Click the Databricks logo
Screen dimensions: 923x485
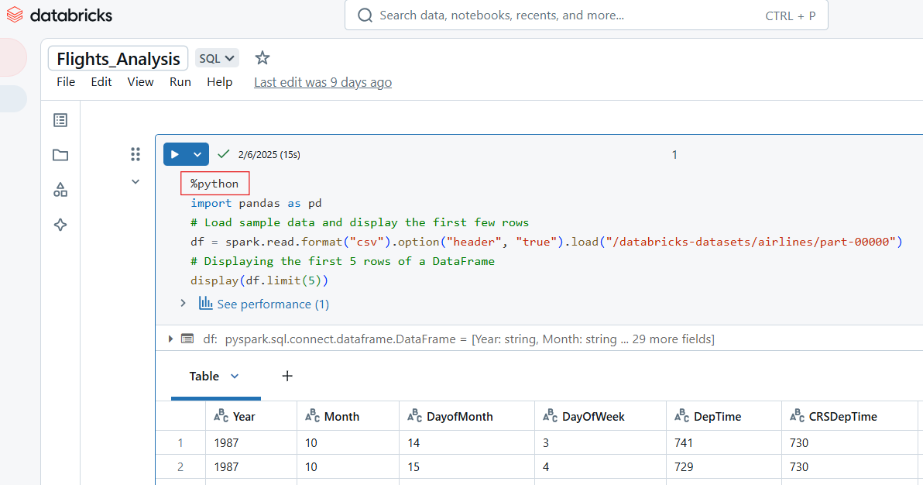pos(59,15)
